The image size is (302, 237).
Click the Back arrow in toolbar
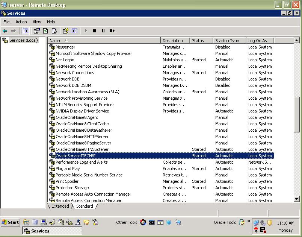tap(5, 31)
